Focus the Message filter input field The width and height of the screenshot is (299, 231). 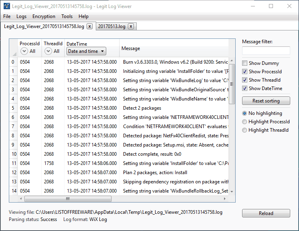point(266,51)
